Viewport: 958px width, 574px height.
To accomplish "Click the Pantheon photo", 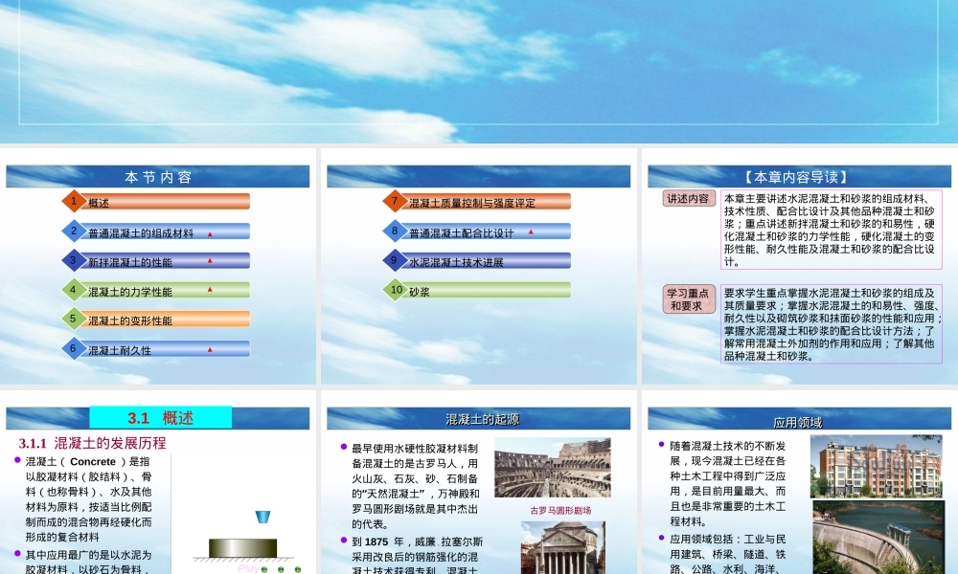I will click(x=562, y=547).
